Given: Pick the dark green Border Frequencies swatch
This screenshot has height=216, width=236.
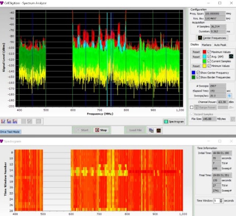Looking at the screenshot, I should [193, 77].
